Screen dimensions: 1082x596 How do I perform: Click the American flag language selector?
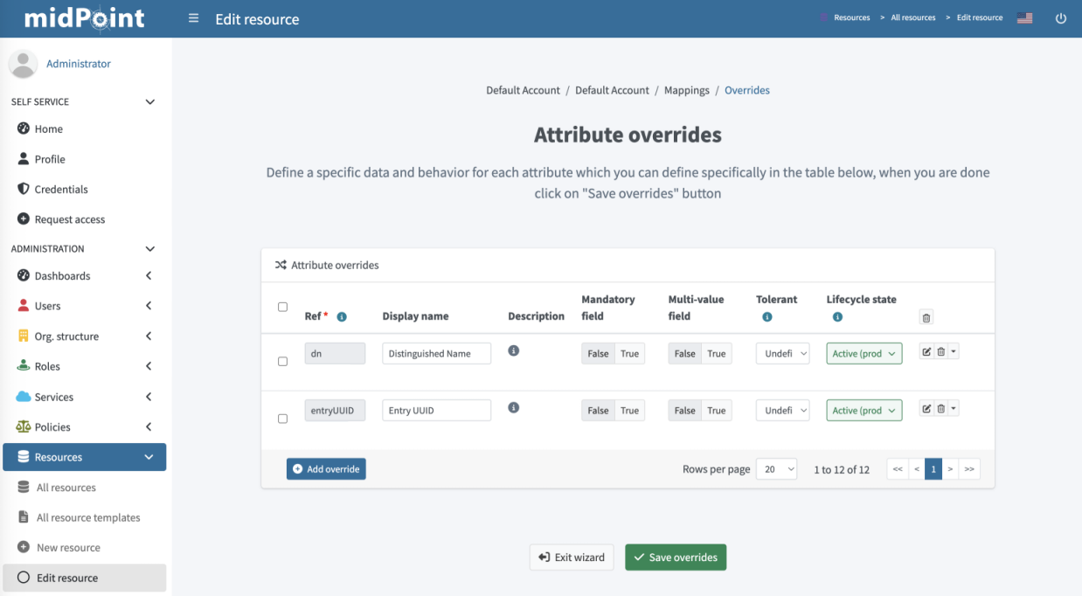(x=1023, y=17)
